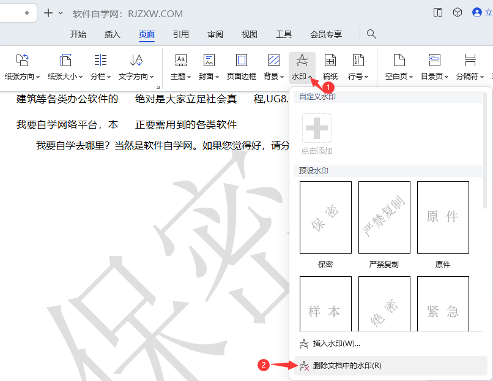Expand the 行号 dropdown arrow
The image size is (493, 381).
point(366,77)
